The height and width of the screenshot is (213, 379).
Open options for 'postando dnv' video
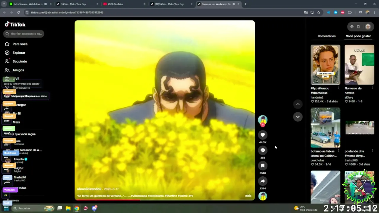coord(372,151)
